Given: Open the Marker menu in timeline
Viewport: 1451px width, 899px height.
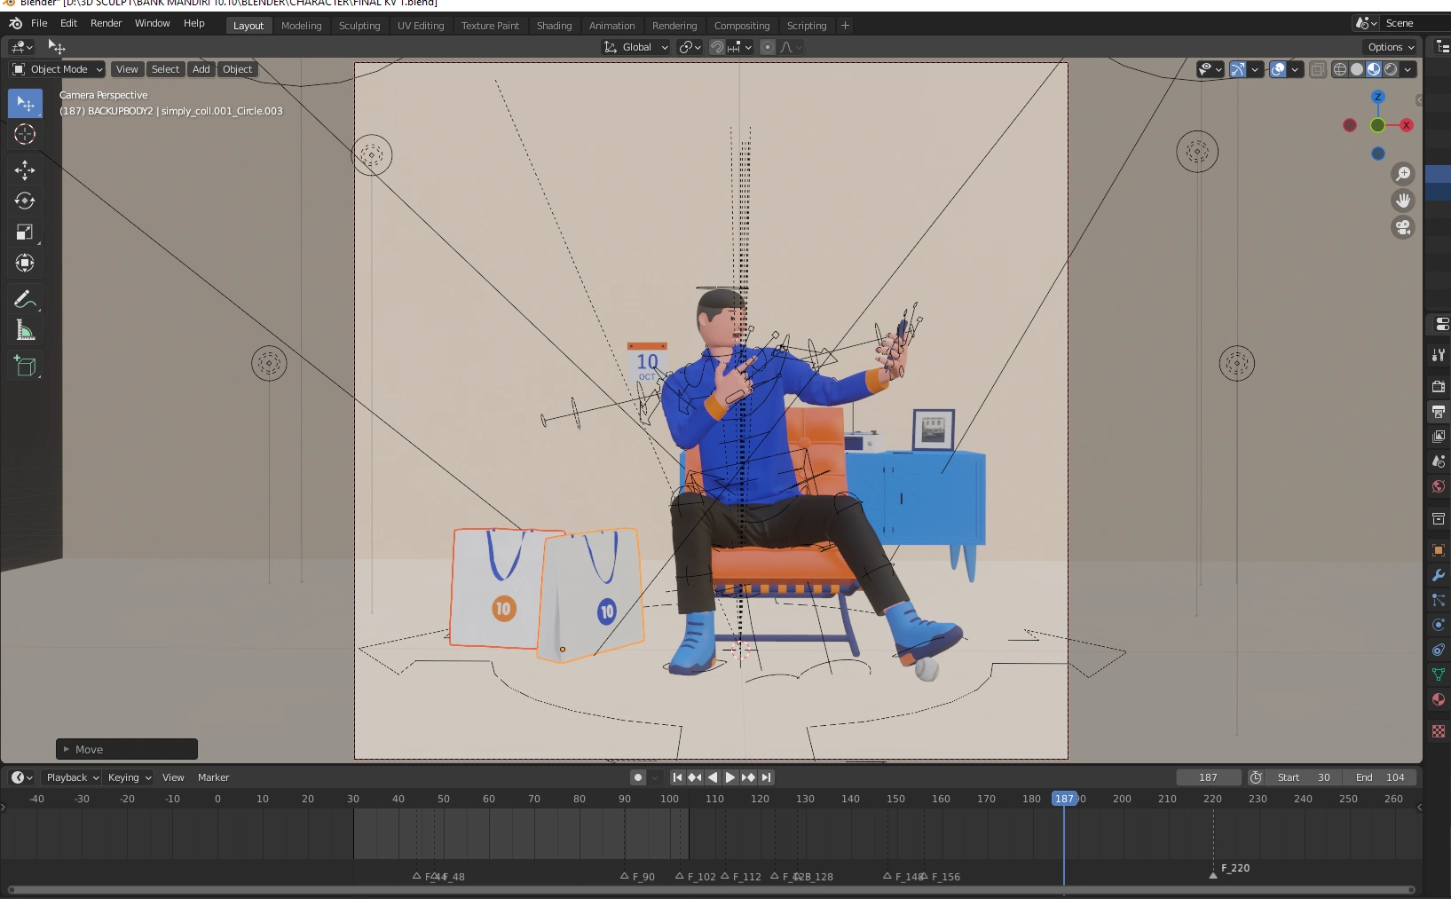Looking at the screenshot, I should (213, 777).
